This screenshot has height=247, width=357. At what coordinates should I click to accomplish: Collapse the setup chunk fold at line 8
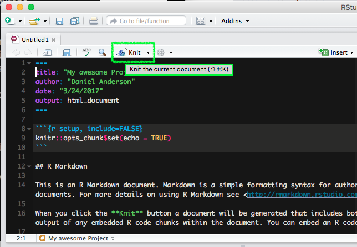[x=29, y=129]
